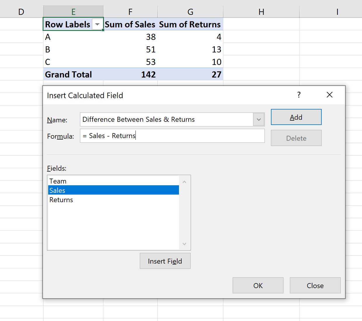362x321 pixels.
Task: Select the column E header
Action: pos(73,12)
